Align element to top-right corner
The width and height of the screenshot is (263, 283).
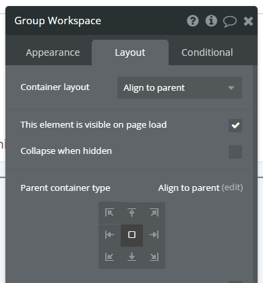click(154, 212)
